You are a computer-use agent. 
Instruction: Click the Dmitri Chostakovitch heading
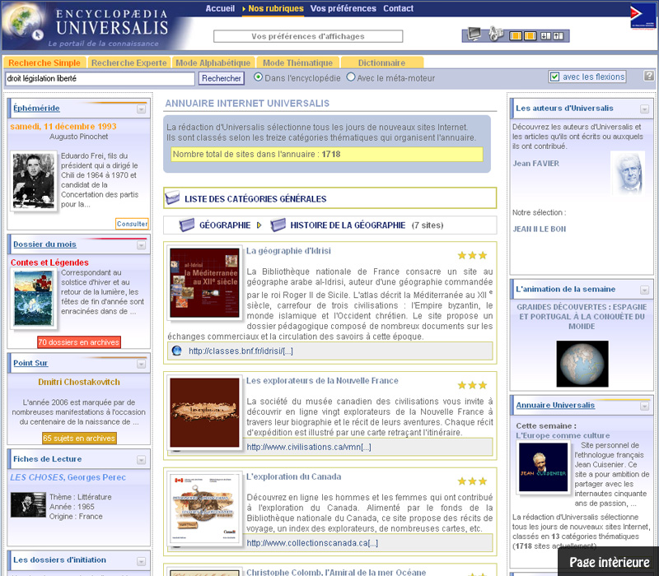pos(79,382)
